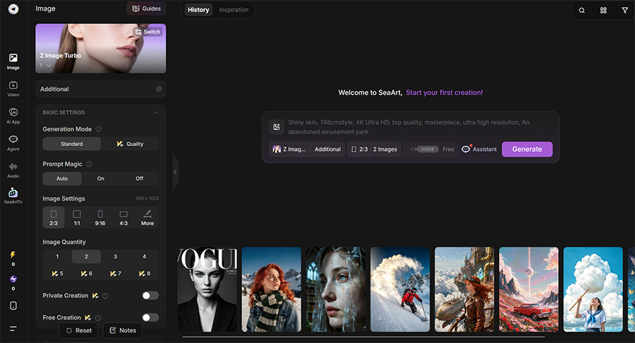This screenshot has width=635, height=343.
Task: Open the red vintage car thumbnail
Action: (x=528, y=289)
